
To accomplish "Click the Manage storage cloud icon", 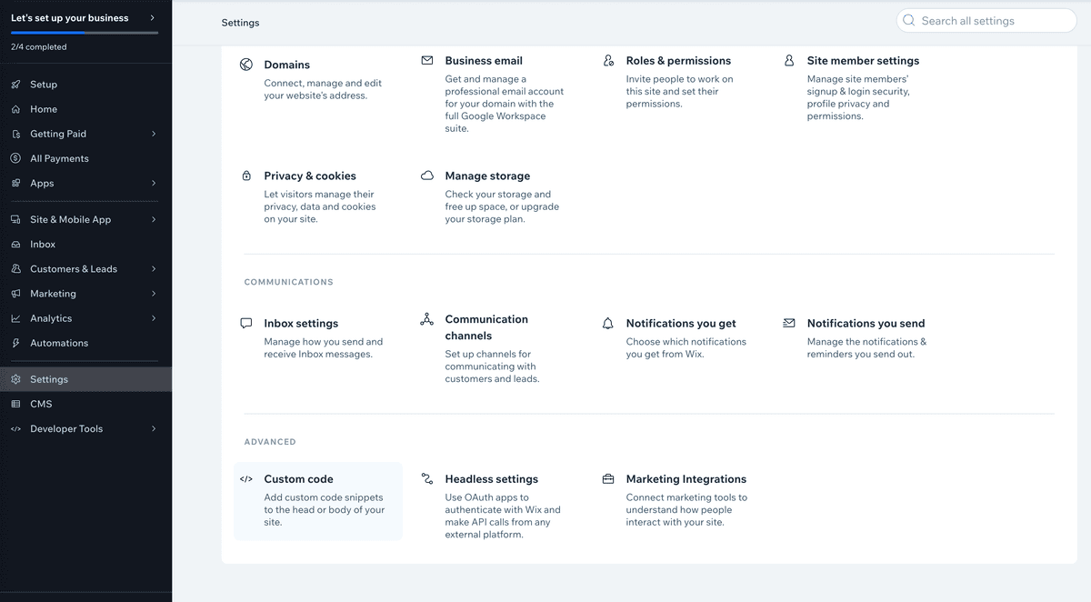I will 426,176.
